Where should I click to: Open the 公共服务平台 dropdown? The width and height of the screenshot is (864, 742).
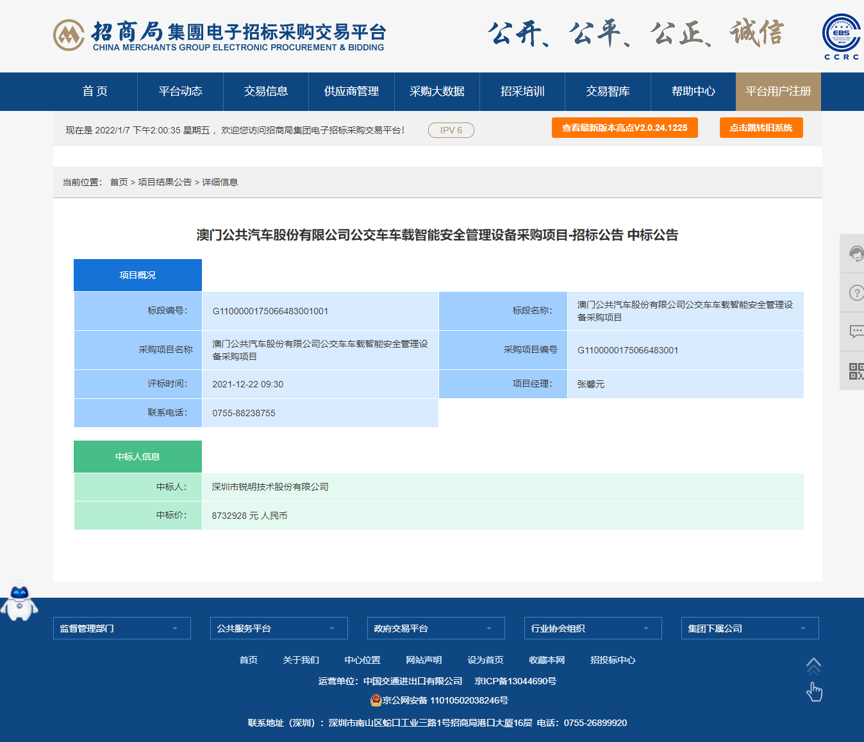[279, 628]
